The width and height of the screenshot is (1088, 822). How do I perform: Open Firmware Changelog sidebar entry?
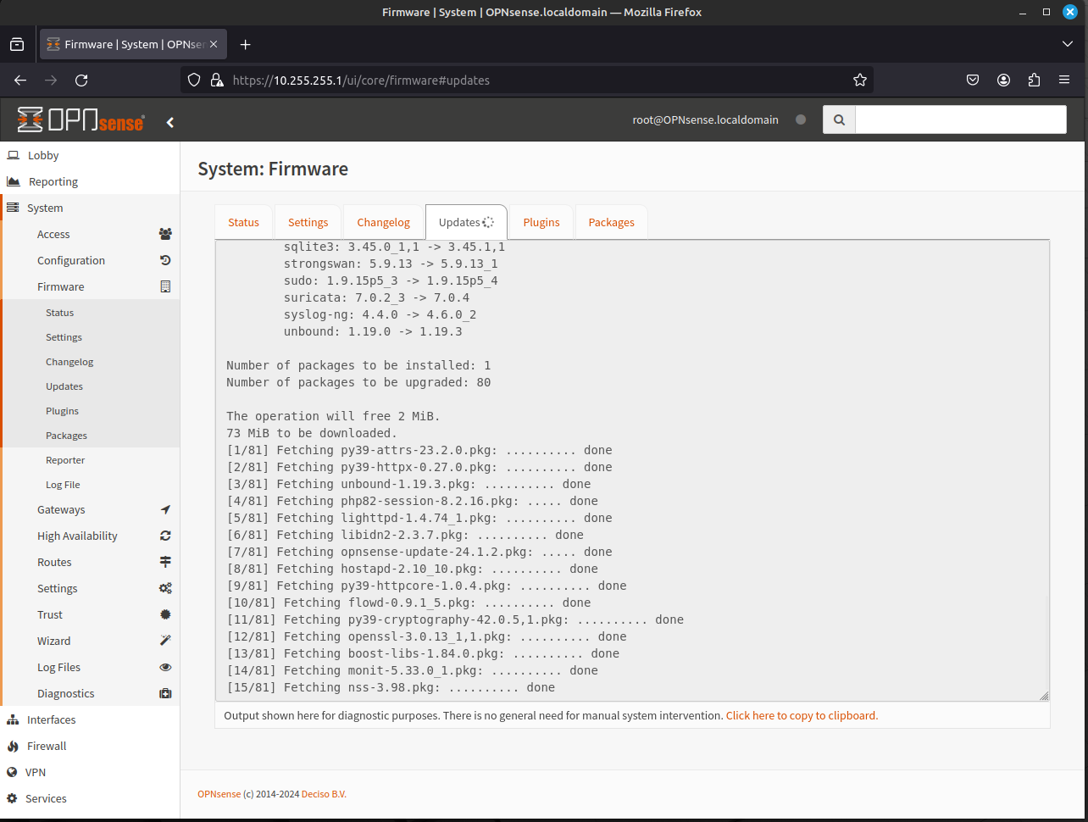[90, 362]
